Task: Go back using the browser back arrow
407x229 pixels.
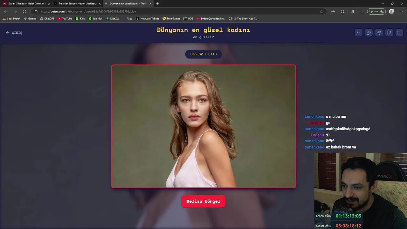Action: point(6,11)
